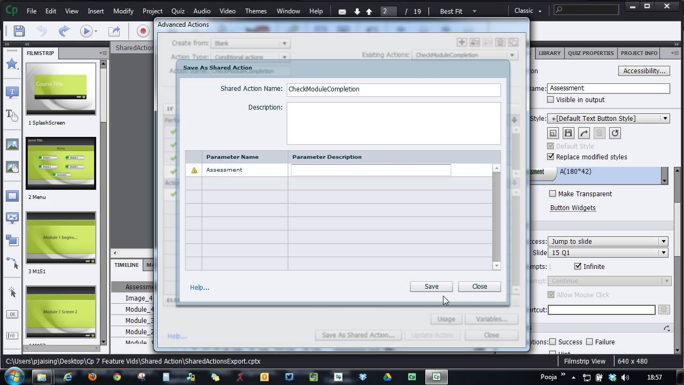The height and width of the screenshot is (385, 684).
Task: Open Firefox from the taskbar
Action: tap(92, 377)
